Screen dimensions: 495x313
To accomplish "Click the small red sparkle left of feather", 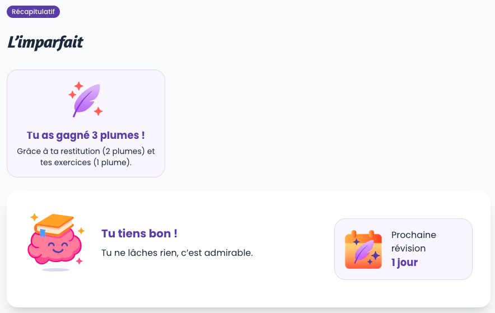I will point(72,95).
